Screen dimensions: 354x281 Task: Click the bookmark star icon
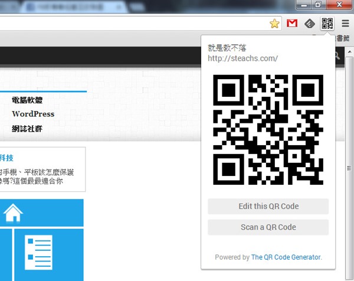click(274, 24)
